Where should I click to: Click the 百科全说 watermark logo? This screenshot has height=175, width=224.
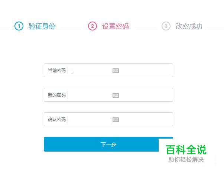coord(186,150)
